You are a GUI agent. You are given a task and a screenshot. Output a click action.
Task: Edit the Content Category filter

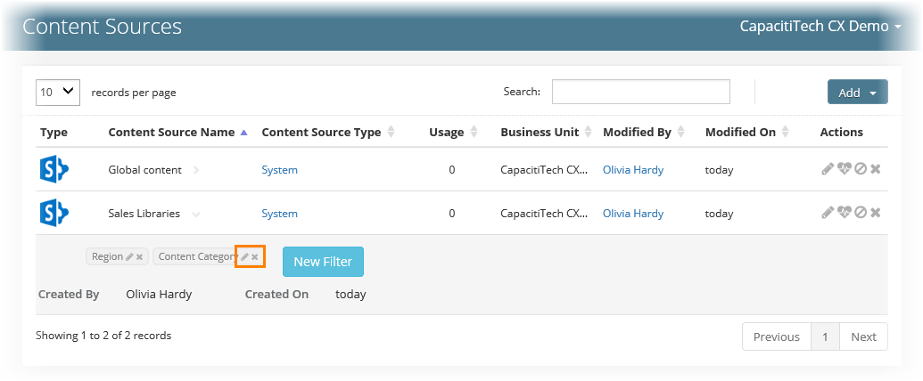click(x=245, y=257)
